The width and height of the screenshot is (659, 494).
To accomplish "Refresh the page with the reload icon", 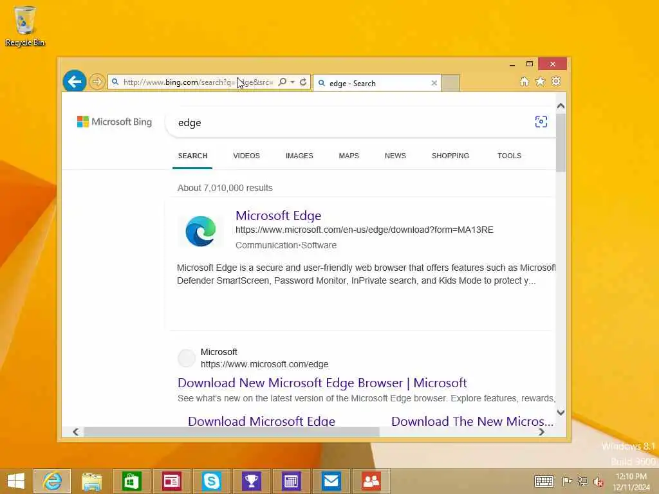I will point(303,82).
